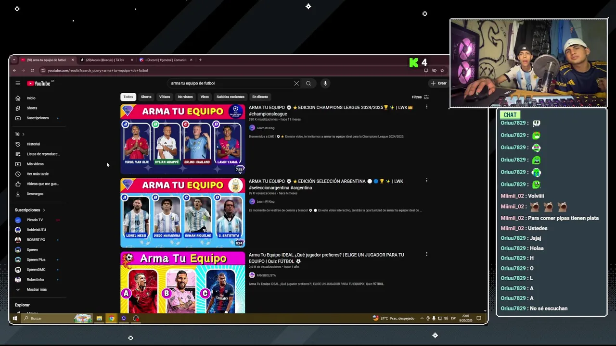Select the Todos filter chip

tap(128, 97)
